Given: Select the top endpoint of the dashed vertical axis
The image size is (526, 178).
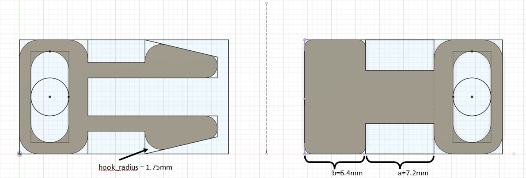Looking at the screenshot, I should click(x=267, y=4).
